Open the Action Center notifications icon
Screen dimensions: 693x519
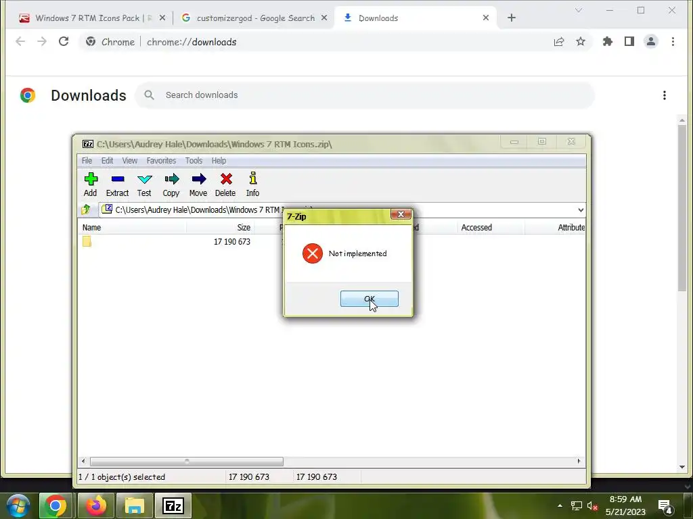click(x=665, y=505)
